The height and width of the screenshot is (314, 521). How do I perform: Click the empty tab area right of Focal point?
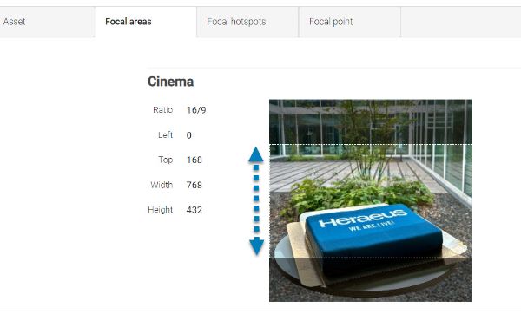(461, 22)
